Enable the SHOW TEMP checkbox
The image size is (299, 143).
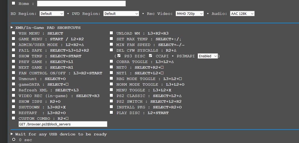pos(13,56)
